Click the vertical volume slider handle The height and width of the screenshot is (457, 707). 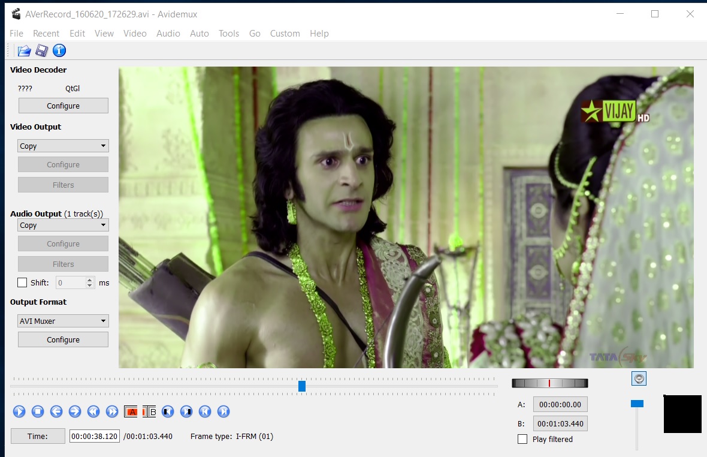(x=637, y=404)
